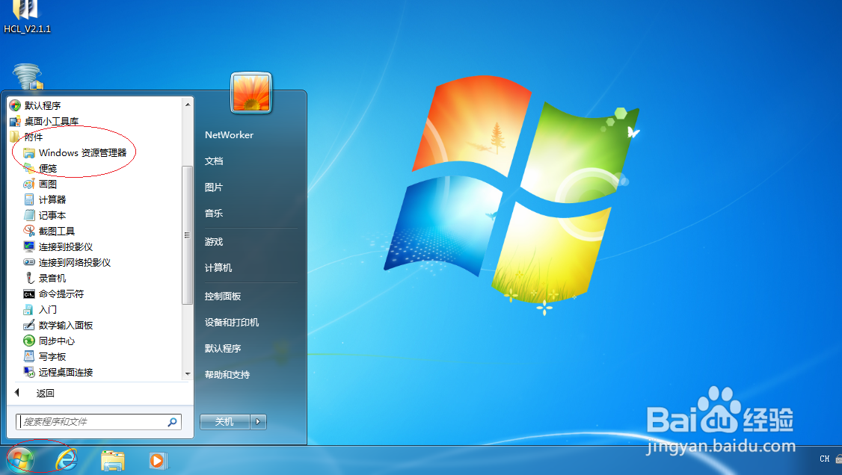Screen dimensions: 842x475
Task: Click the programs list scrollbar thumb
Action: tap(188, 235)
